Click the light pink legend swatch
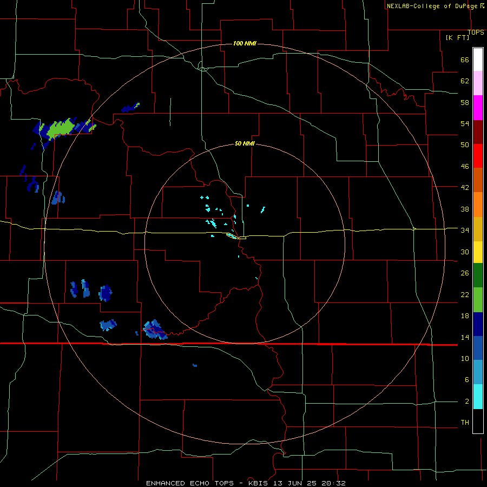Image resolution: width=487 pixels, height=487 pixels. pos(478,83)
